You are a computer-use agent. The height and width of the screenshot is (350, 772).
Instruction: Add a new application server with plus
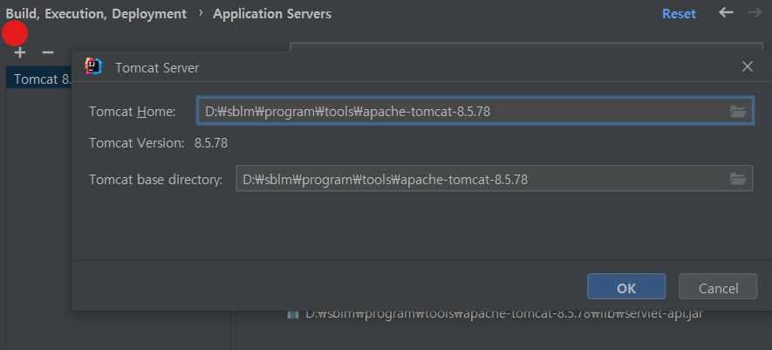click(20, 52)
